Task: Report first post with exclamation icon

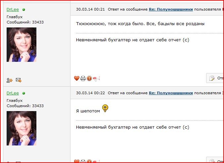Action: pyautogui.click(x=89, y=78)
